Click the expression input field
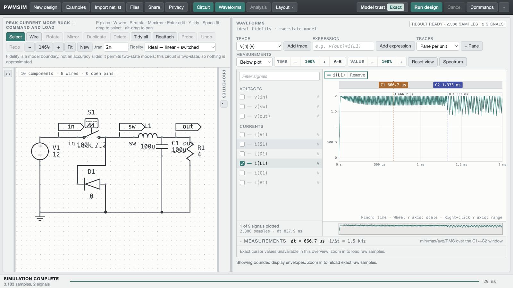The width and height of the screenshot is (513, 288). (x=343, y=46)
